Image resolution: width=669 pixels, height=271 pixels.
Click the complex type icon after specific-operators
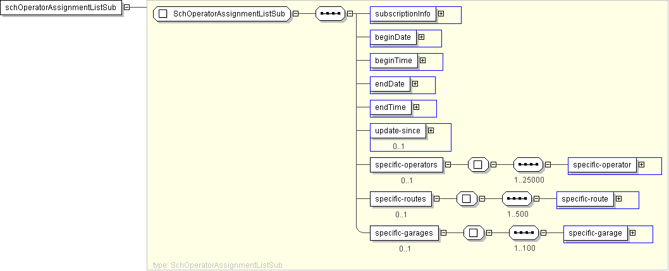coord(478,165)
